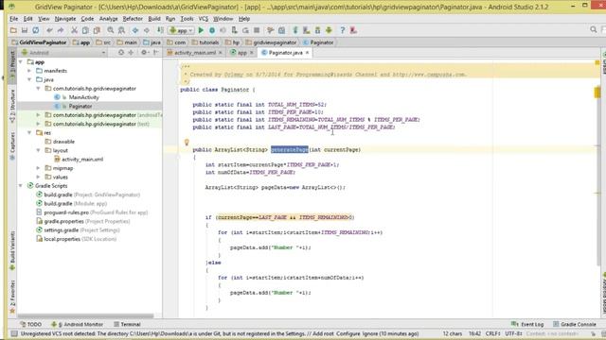606x340 pixels.
Task: Close the activity_main.xml tab
Action: click(221, 53)
